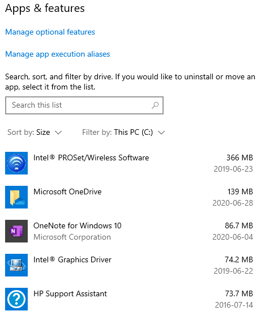Viewport: 261px width, 315px height.
Task: Click the OneNote for Windows 10 icon
Action: point(16,231)
